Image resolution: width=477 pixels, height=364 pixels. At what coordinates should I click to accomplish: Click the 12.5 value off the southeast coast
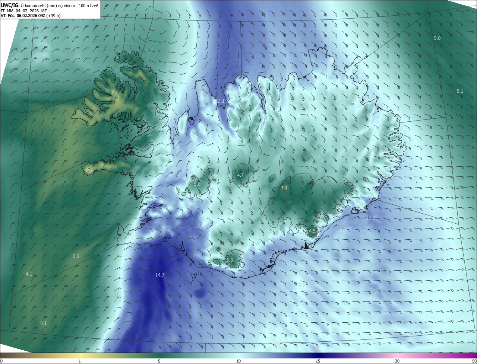pos(371,218)
